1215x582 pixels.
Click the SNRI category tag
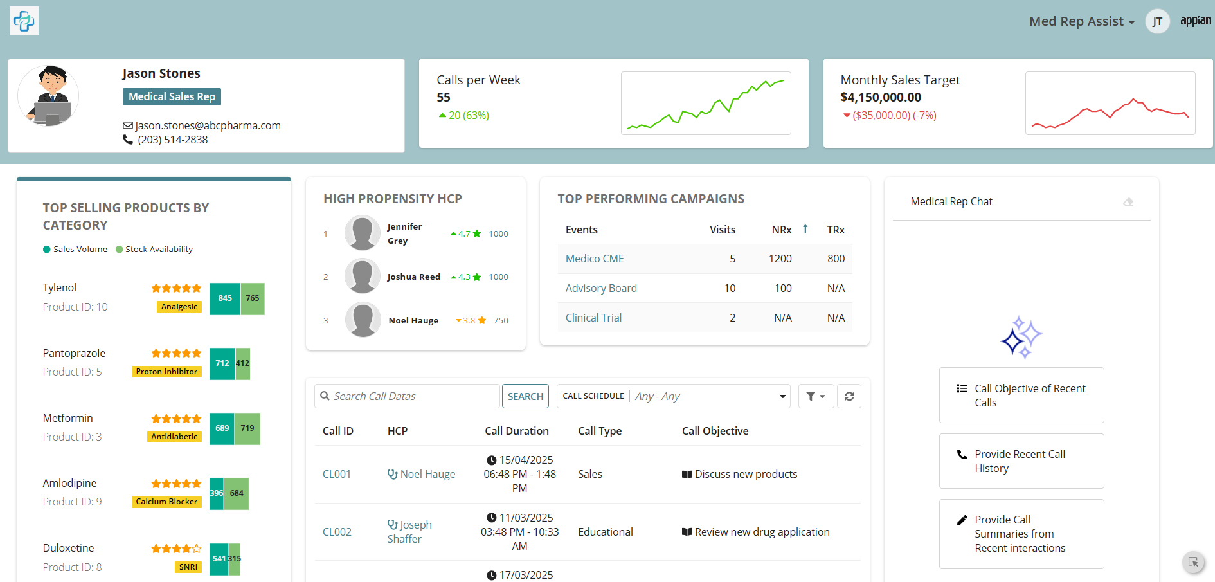(188, 567)
